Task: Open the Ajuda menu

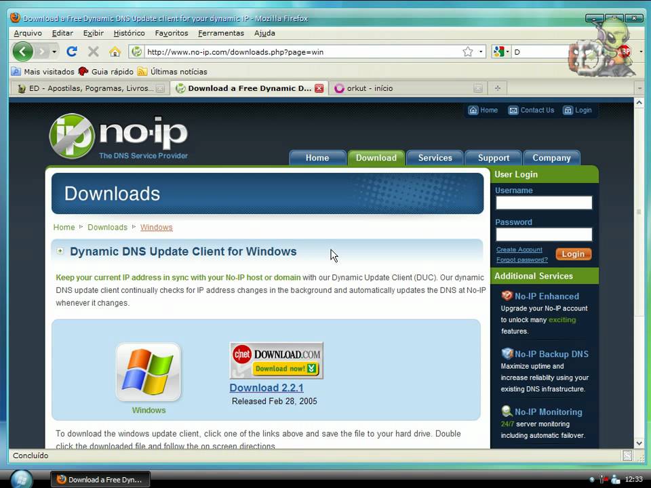Action: point(264,33)
